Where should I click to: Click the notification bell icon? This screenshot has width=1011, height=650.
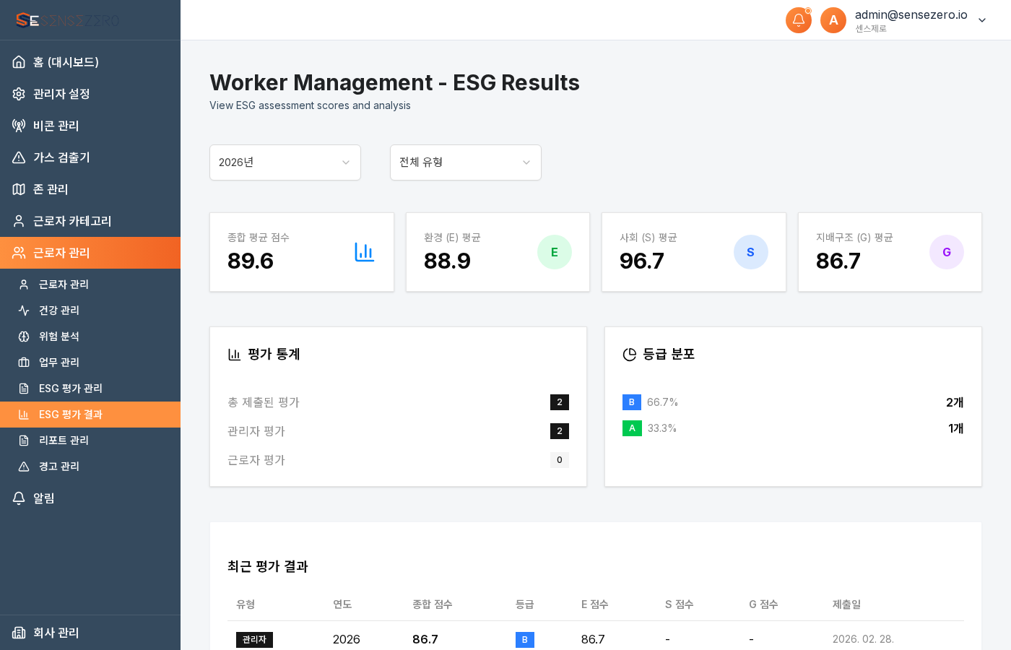[799, 20]
